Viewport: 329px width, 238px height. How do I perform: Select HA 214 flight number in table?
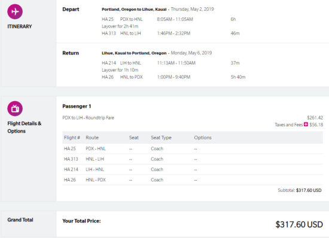point(71,169)
